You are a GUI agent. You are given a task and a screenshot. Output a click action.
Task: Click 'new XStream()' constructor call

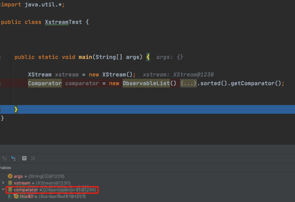111,75
